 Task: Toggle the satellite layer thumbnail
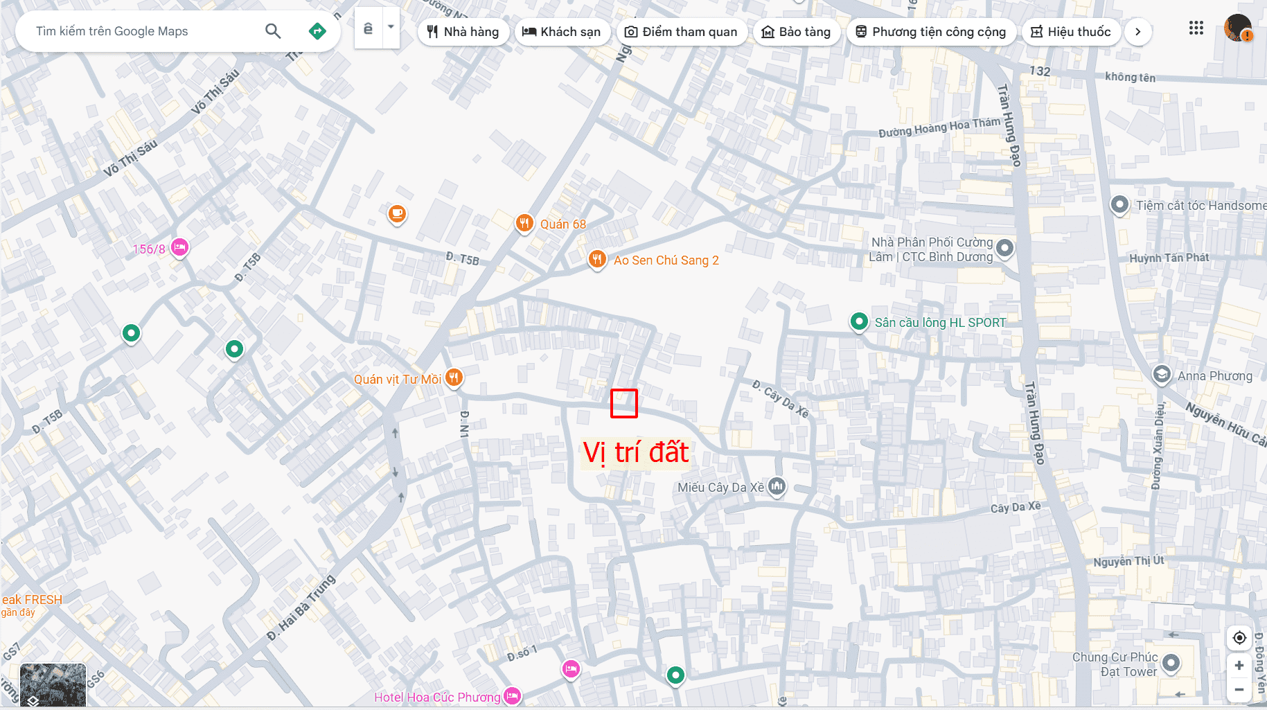tap(53, 684)
